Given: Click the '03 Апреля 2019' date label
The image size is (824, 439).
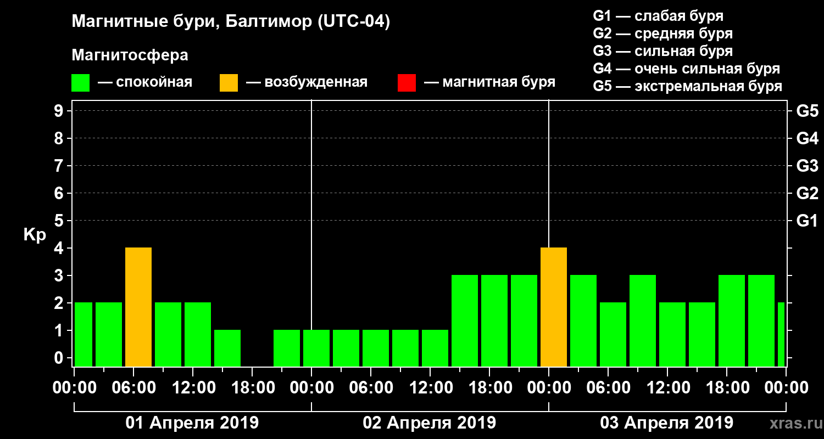Looking at the screenshot, I should coord(667,423).
